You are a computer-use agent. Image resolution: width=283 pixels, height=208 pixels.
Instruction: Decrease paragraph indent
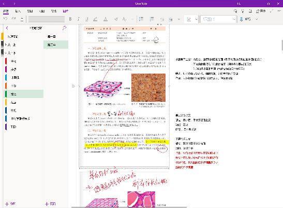click(x=162, y=19)
